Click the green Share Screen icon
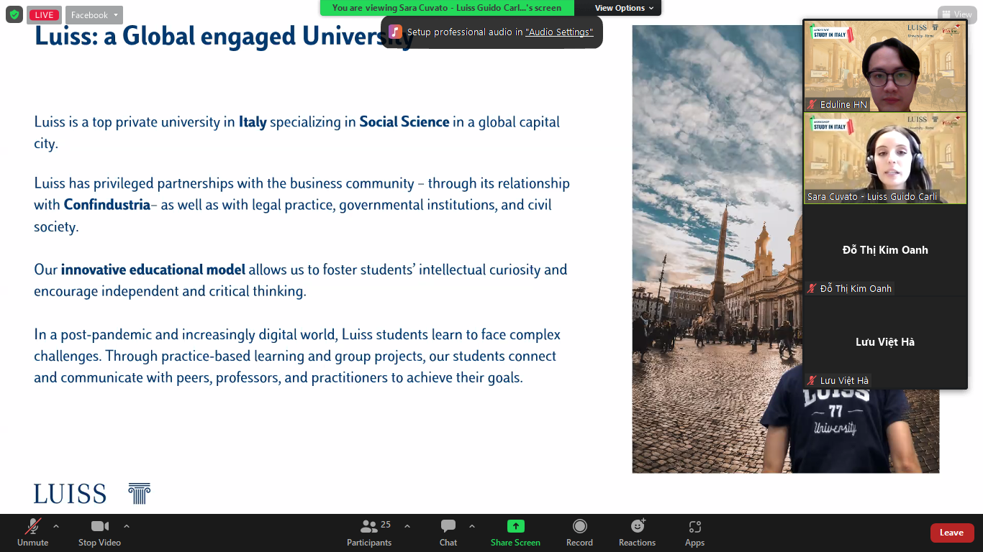This screenshot has width=983, height=552. 515,526
